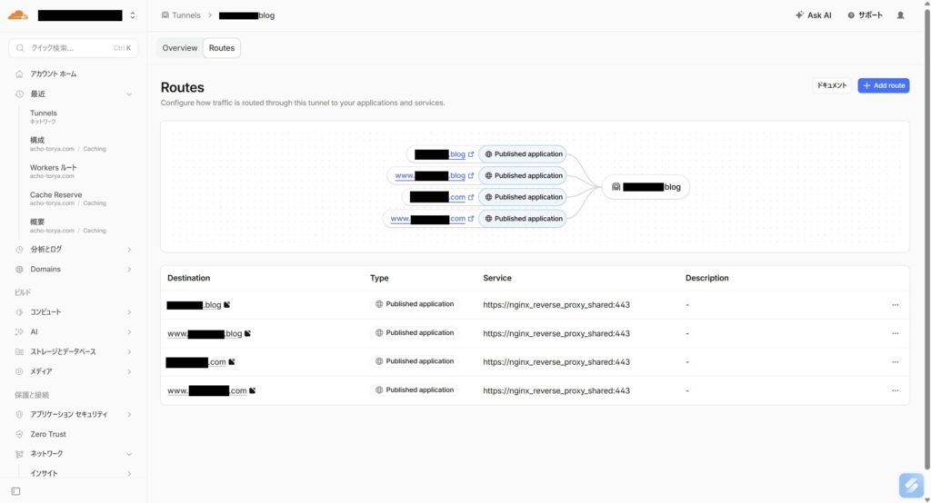Click the コンピュート sidebar icon
Screen dimensions: 931x503
(19, 312)
